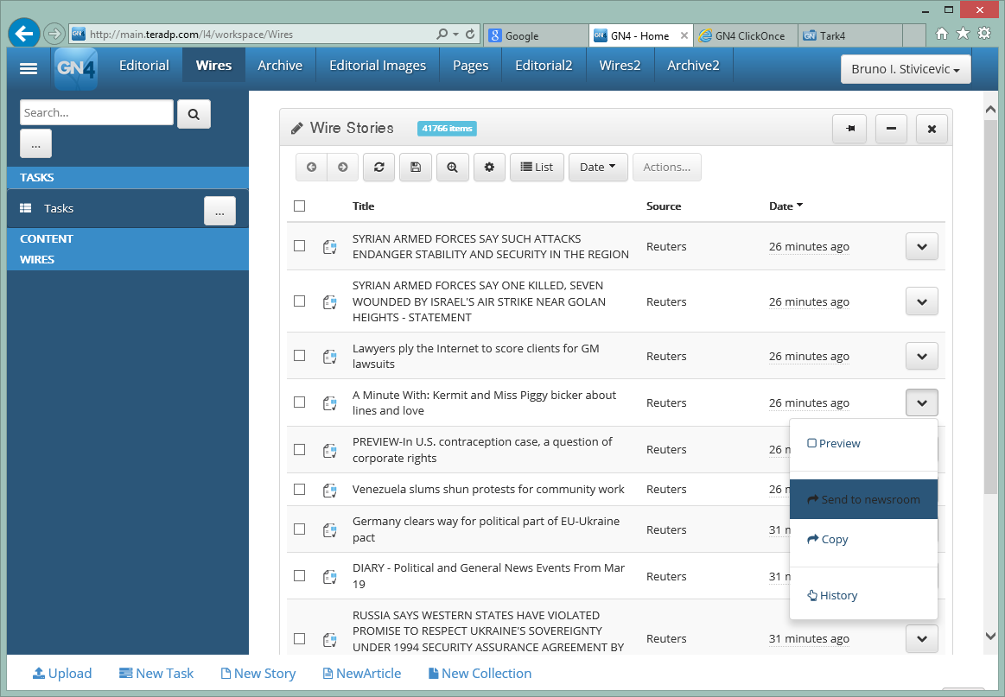Click the New Collection link
This screenshot has width=1005, height=697.
[x=480, y=674]
